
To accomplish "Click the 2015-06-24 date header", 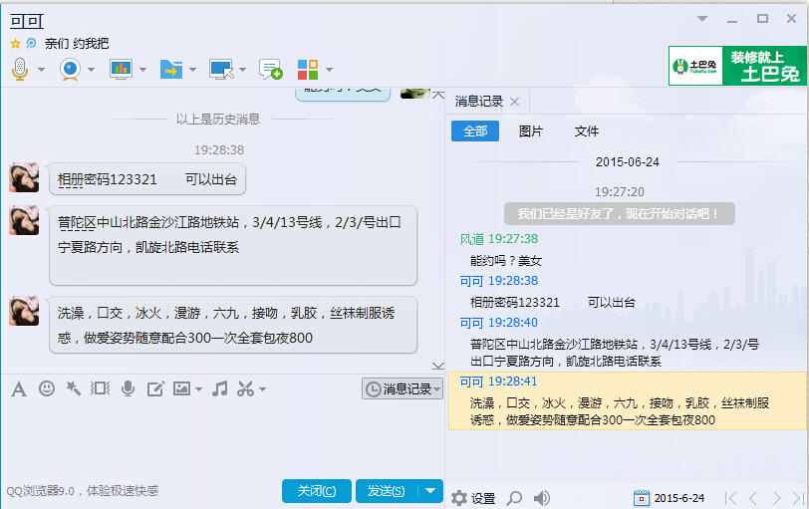I will pos(628,162).
